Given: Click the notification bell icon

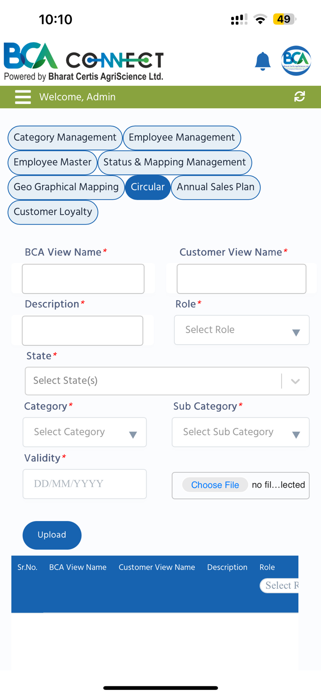Looking at the screenshot, I should tap(263, 61).
